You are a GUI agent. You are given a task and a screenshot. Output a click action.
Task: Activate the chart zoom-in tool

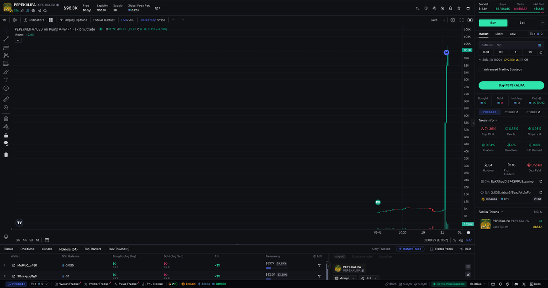(x=6, y=108)
